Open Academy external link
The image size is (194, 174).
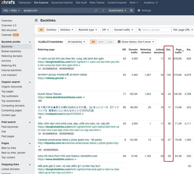coord(150,3)
